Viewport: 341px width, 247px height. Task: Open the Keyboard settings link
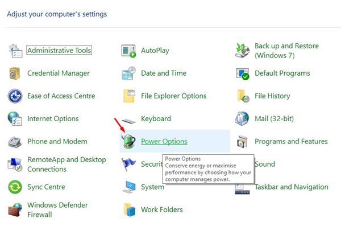[x=156, y=119]
